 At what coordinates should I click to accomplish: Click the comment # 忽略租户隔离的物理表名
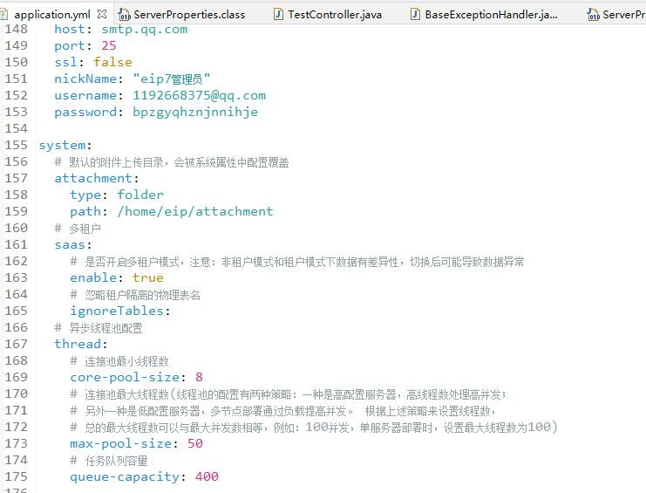pyautogui.click(x=135, y=295)
